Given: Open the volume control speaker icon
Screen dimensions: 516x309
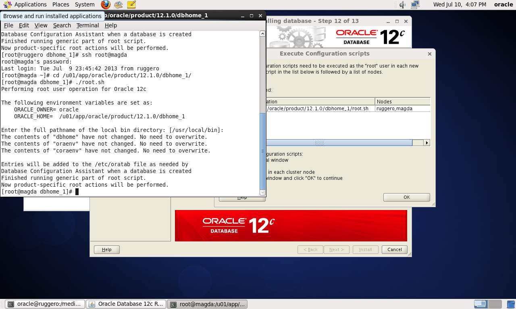Looking at the screenshot, I should 402,4.
